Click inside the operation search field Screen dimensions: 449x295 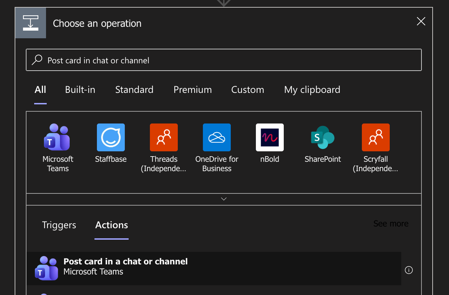(209, 59)
